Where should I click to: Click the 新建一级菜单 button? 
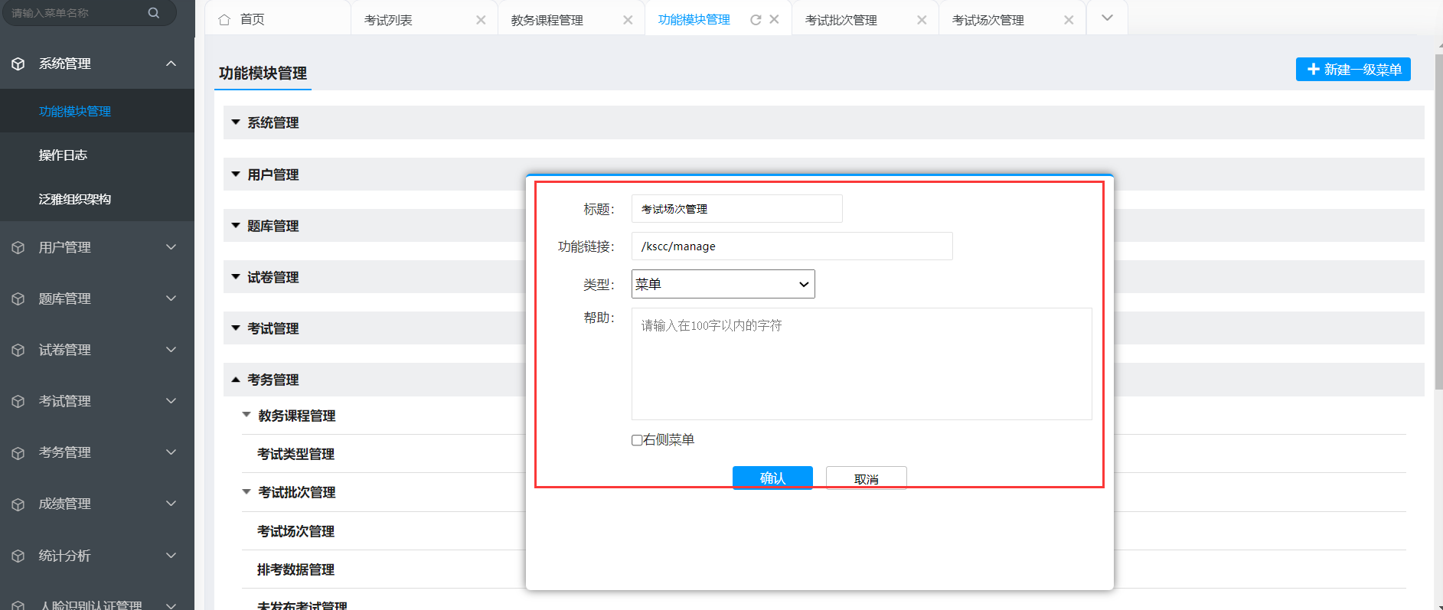[x=1353, y=70]
